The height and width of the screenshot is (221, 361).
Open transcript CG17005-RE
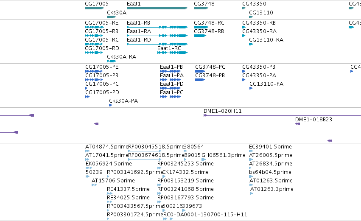102,23
